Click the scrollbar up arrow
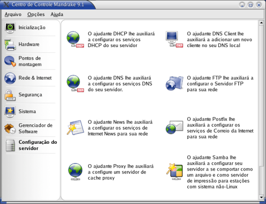The image size is (266, 204). (x=261, y=23)
